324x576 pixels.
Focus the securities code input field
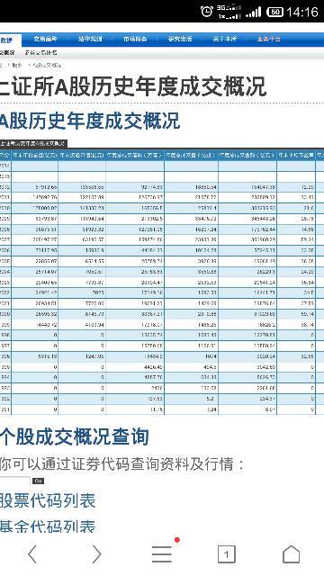15,481
